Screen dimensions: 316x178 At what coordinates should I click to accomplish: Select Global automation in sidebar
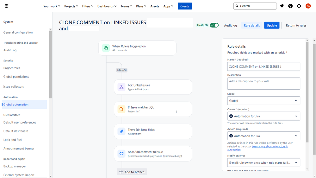[x=24, y=105]
